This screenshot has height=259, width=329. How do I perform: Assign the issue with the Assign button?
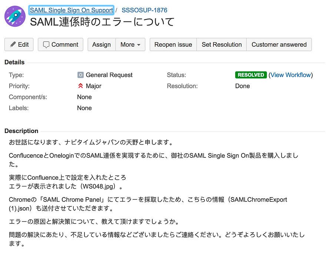(102, 44)
